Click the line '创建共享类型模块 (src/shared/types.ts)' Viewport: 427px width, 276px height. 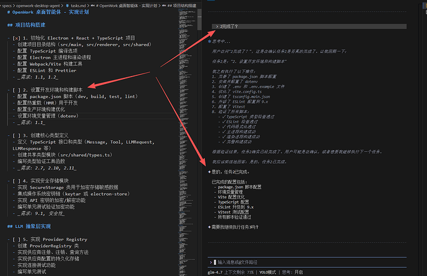pos(65,155)
